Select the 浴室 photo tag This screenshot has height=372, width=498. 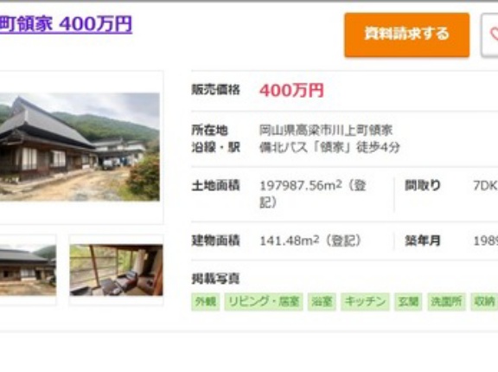322,301
